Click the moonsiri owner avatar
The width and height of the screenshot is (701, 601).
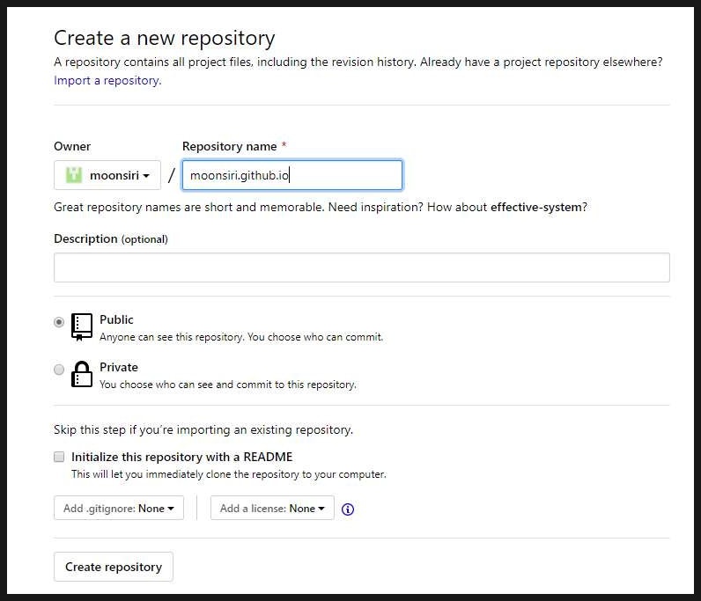[x=74, y=175]
